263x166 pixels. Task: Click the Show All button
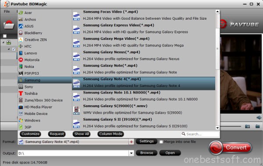click(x=82, y=134)
